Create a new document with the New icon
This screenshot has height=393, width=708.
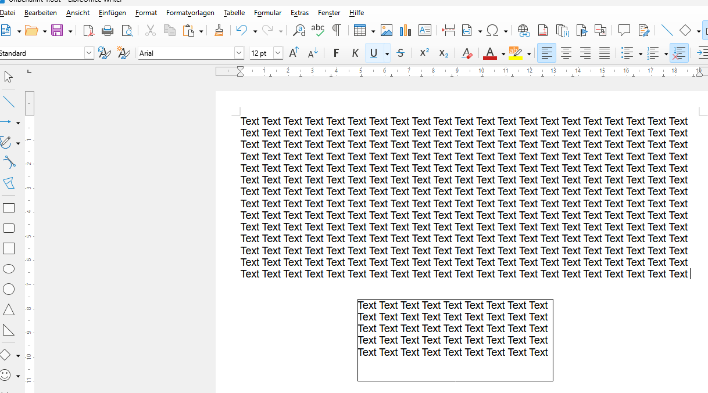point(5,30)
